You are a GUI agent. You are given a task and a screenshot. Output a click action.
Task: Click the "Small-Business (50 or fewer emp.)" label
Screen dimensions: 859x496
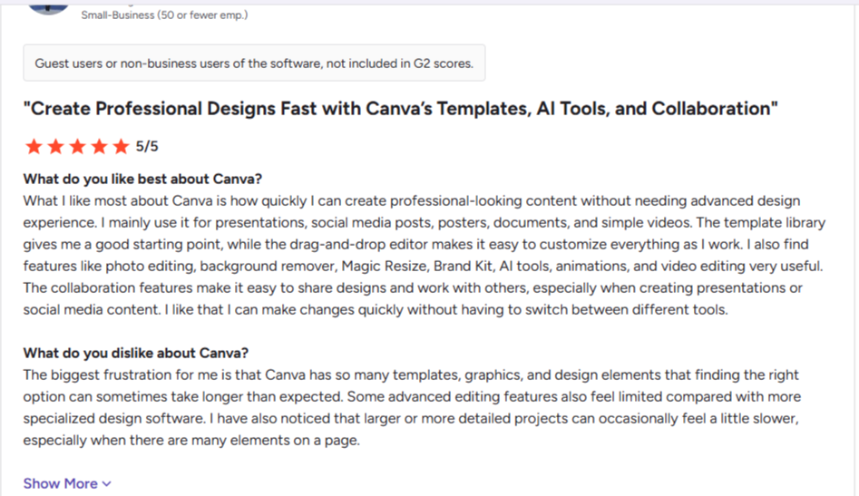point(164,15)
